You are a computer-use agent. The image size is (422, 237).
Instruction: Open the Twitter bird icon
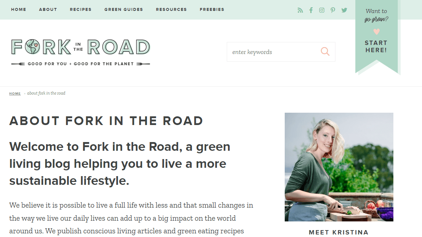pos(344,10)
